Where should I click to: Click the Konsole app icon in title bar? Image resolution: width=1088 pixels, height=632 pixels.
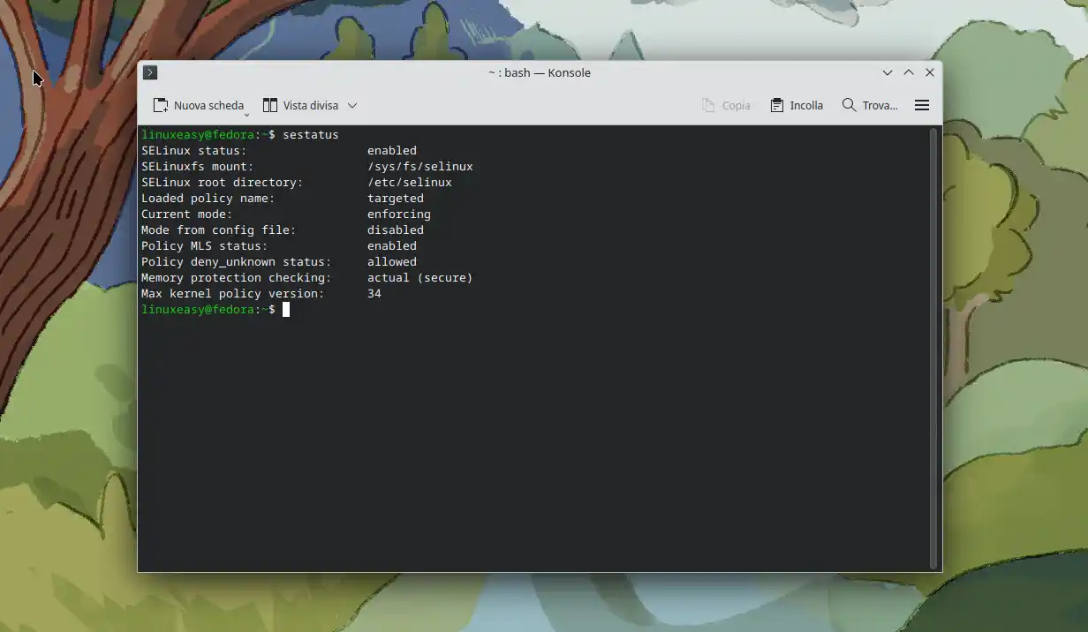click(150, 72)
